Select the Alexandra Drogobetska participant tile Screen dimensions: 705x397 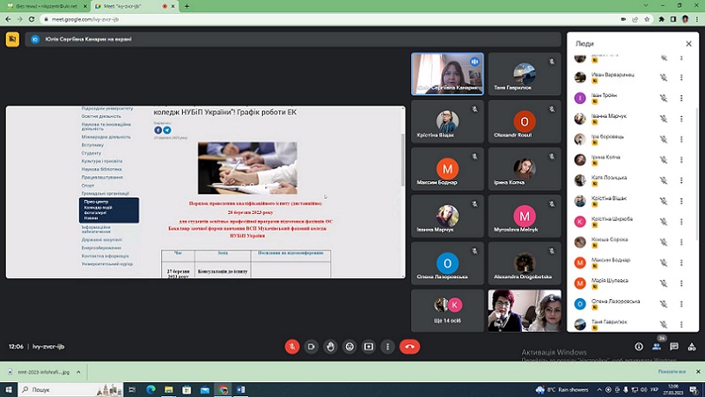tap(525, 263)
